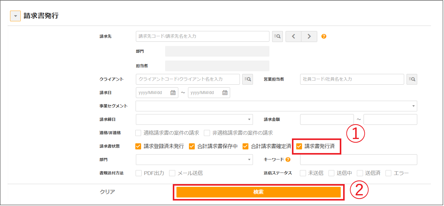Screen dimensions: 444x206
Task: Open the orange help icon beside 請求先
Action: pos(324,36)
